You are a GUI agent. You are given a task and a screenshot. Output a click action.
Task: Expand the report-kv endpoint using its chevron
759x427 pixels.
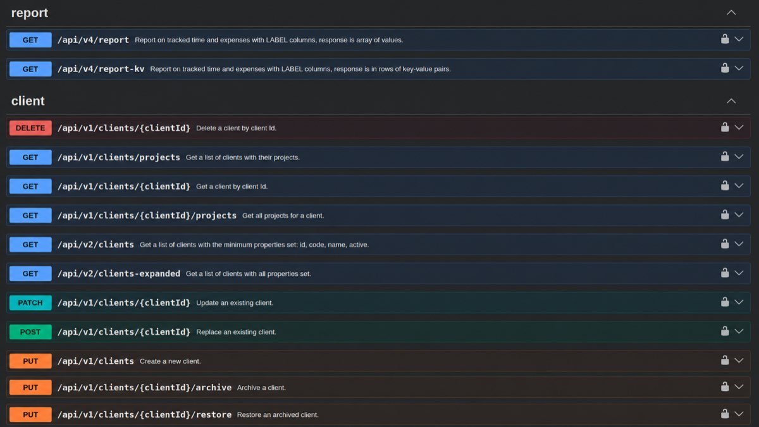(739, 69)
